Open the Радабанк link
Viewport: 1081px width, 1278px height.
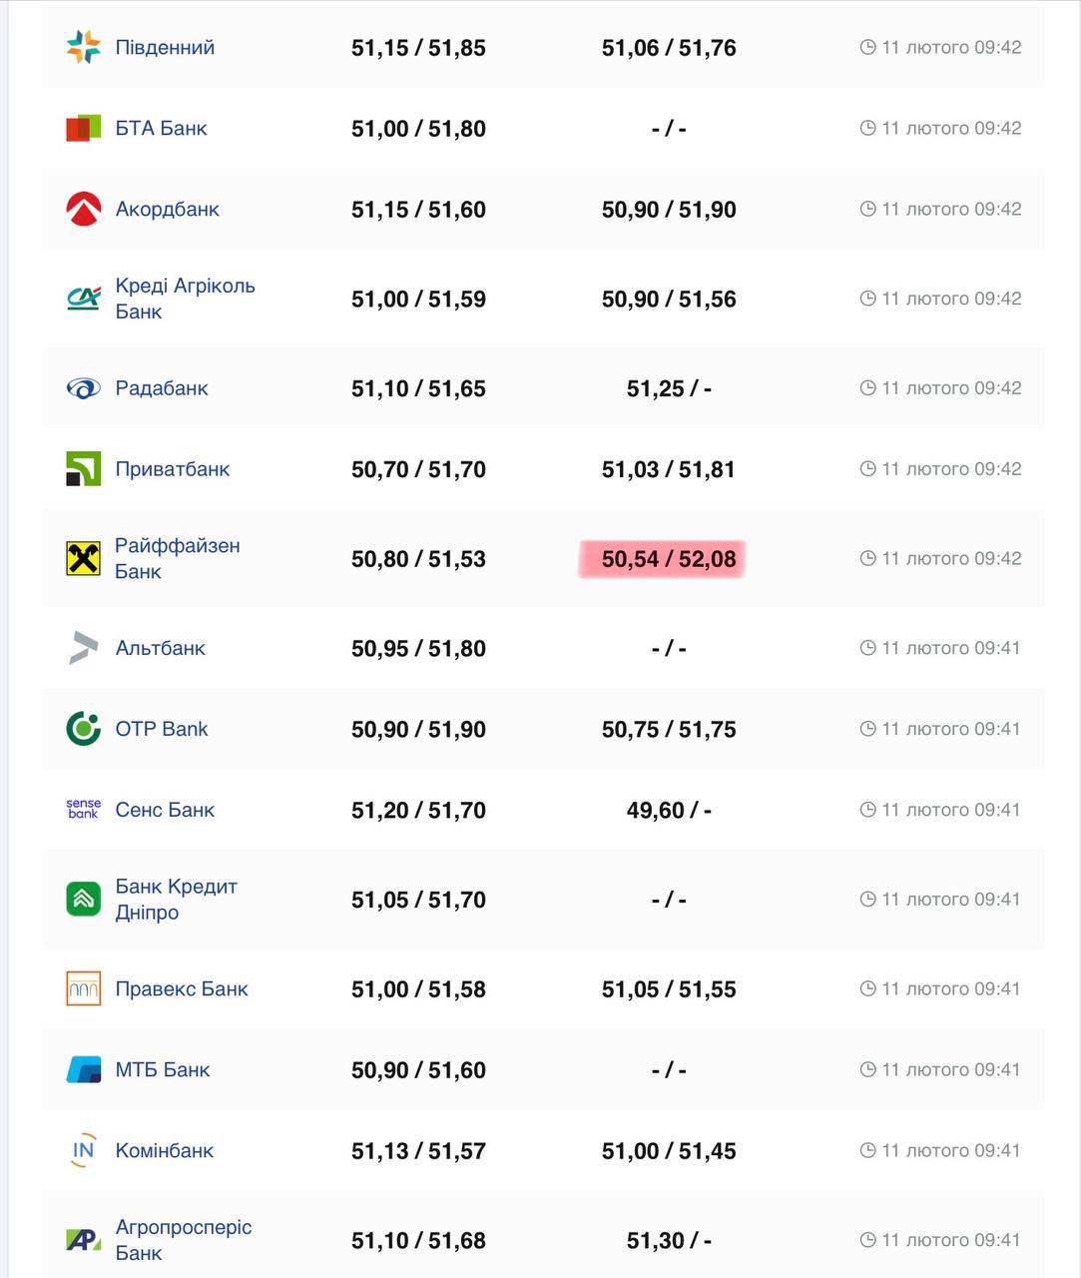click(162, 388)
